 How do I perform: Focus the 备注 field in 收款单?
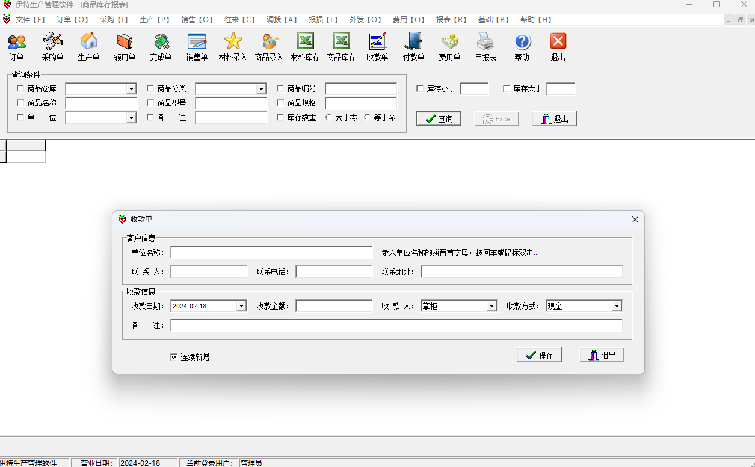pos(396,325)
